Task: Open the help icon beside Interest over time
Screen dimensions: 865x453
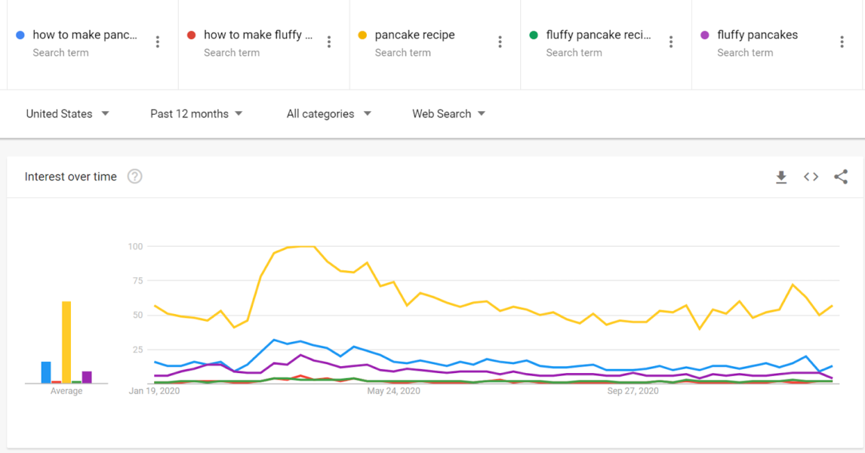Action: click(x=134, y=177)
